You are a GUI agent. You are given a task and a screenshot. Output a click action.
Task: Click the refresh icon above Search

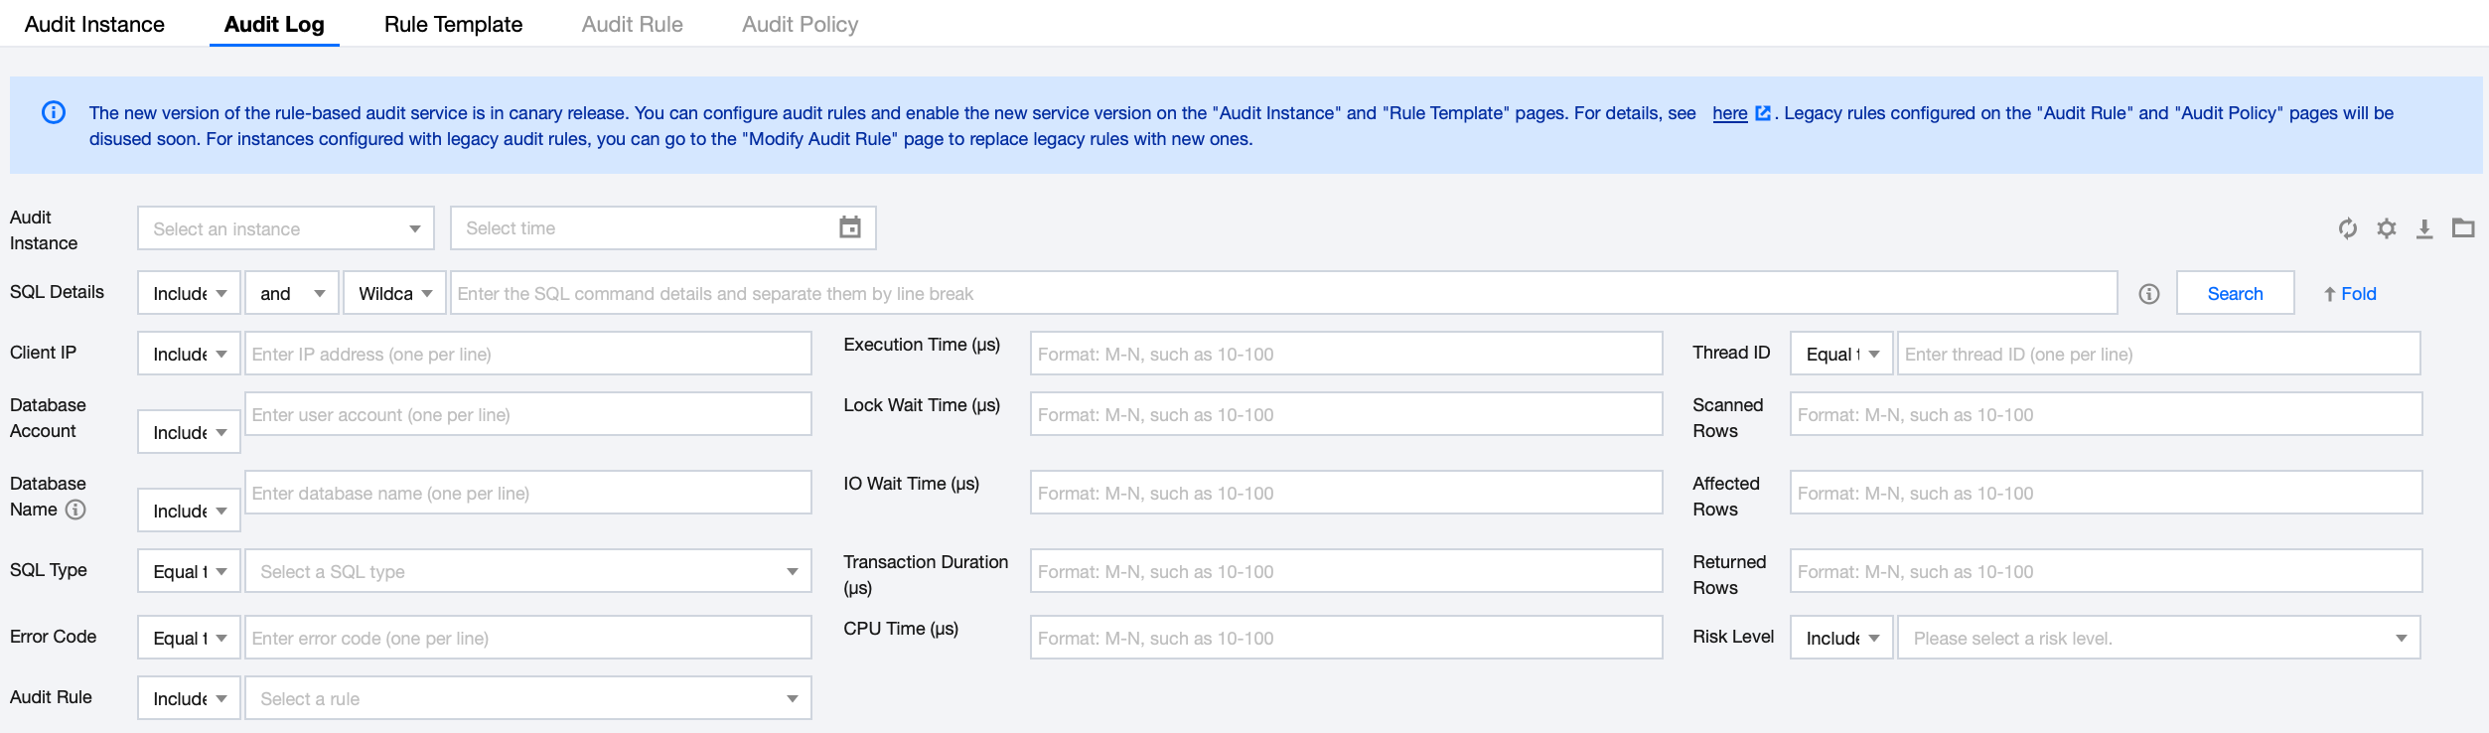(2347, 228)
